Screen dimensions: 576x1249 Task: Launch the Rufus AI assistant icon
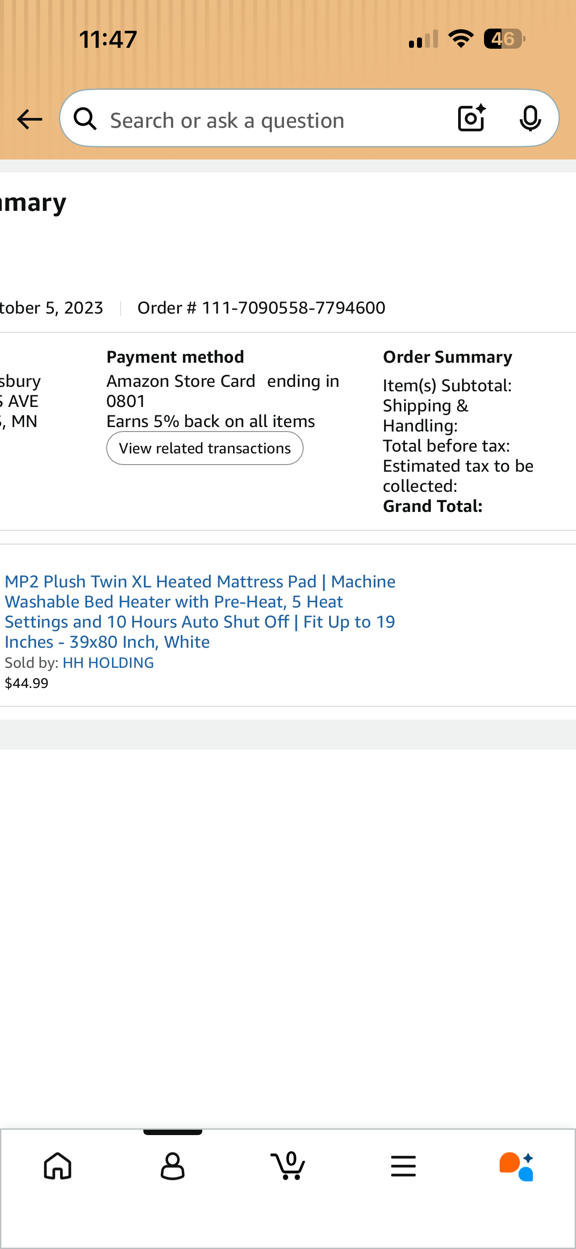(x=517, y=1166)
